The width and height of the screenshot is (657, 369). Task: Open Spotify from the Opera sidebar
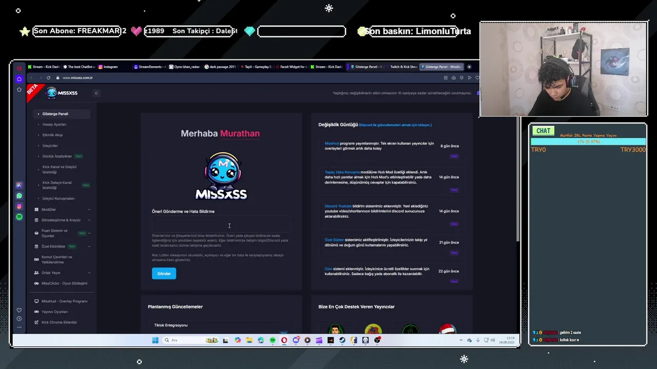click(x=19, y=217)
